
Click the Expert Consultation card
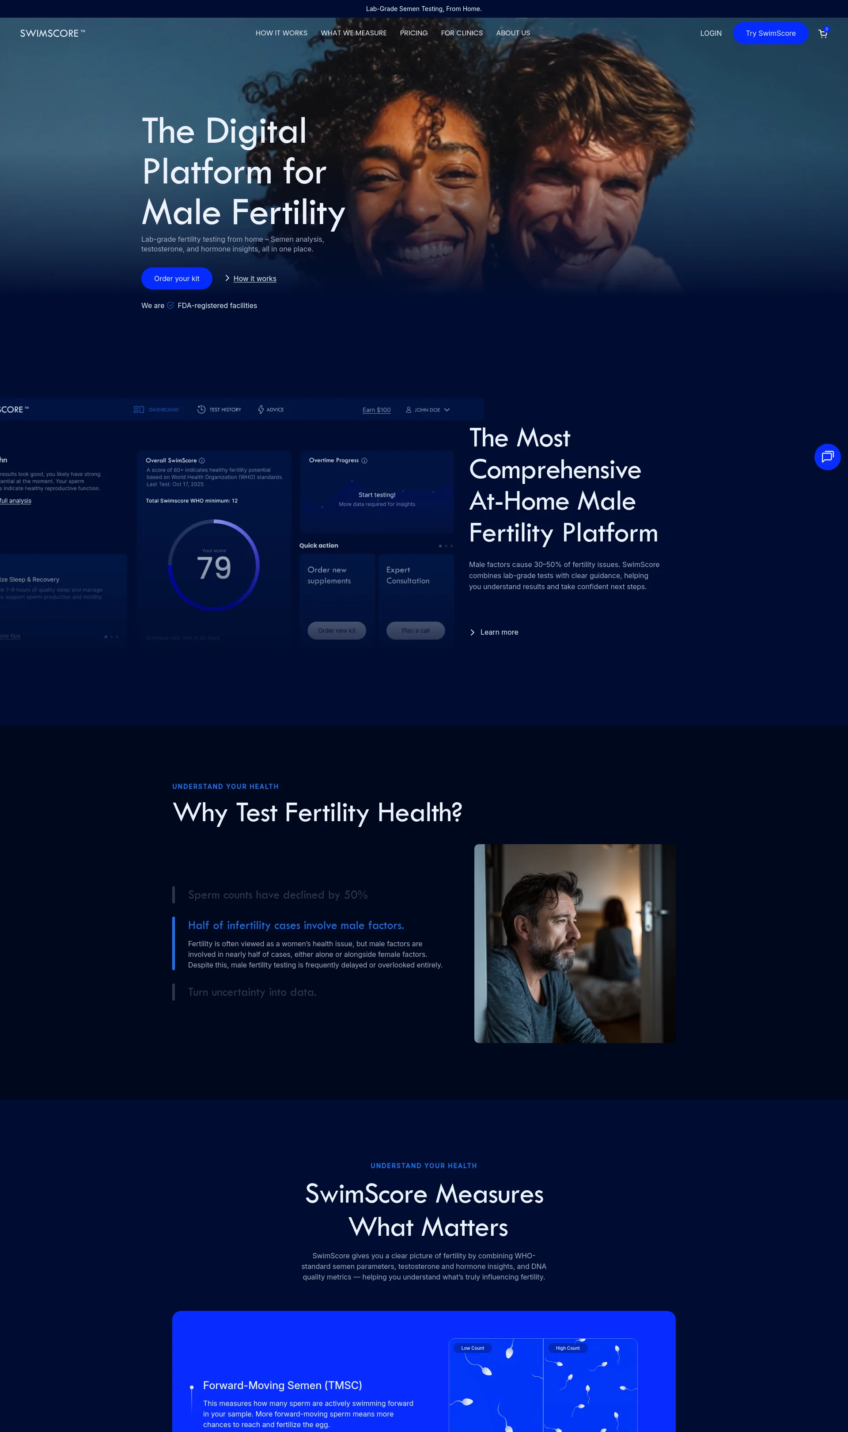click(416, 600)
